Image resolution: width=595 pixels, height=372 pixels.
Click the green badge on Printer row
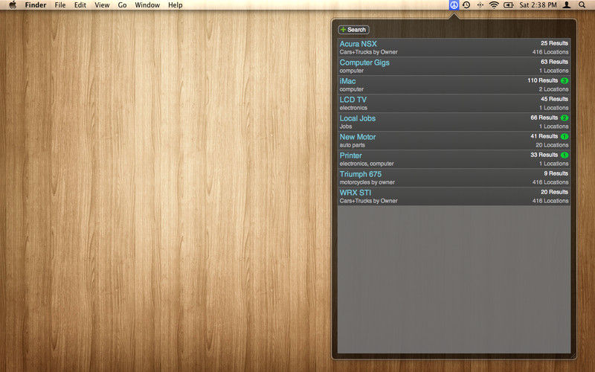coord(565,155)
